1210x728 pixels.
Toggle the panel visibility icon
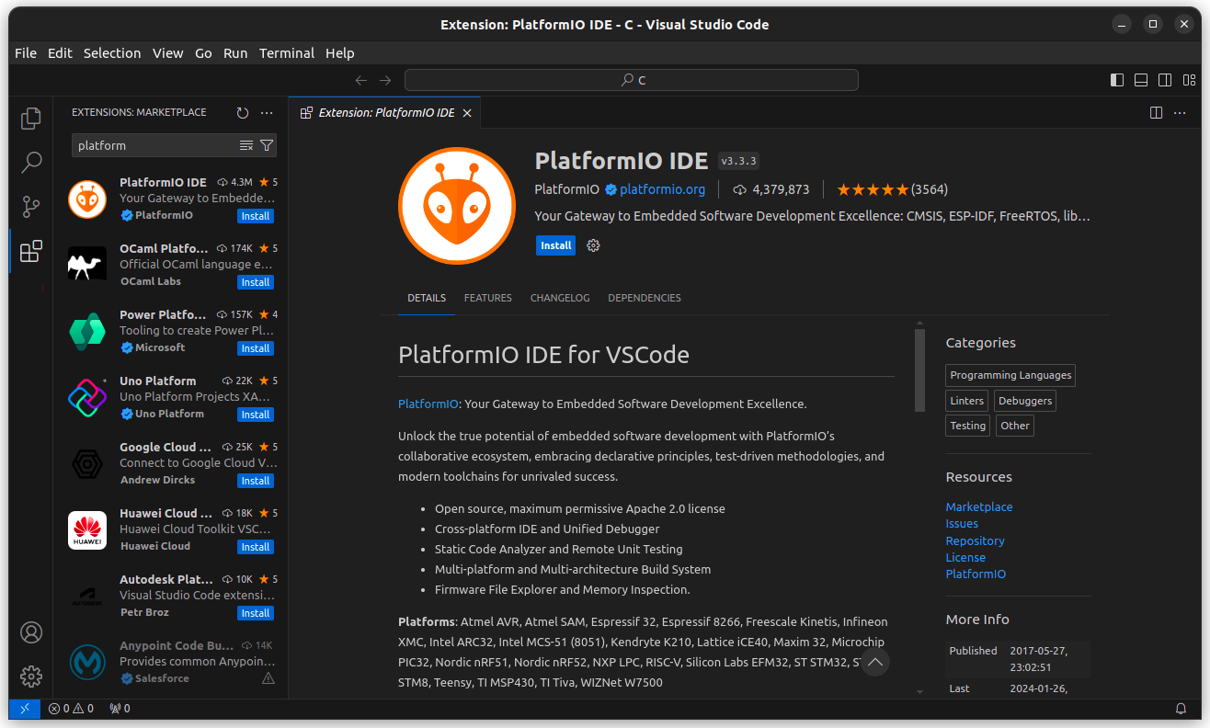[1140, 80]
